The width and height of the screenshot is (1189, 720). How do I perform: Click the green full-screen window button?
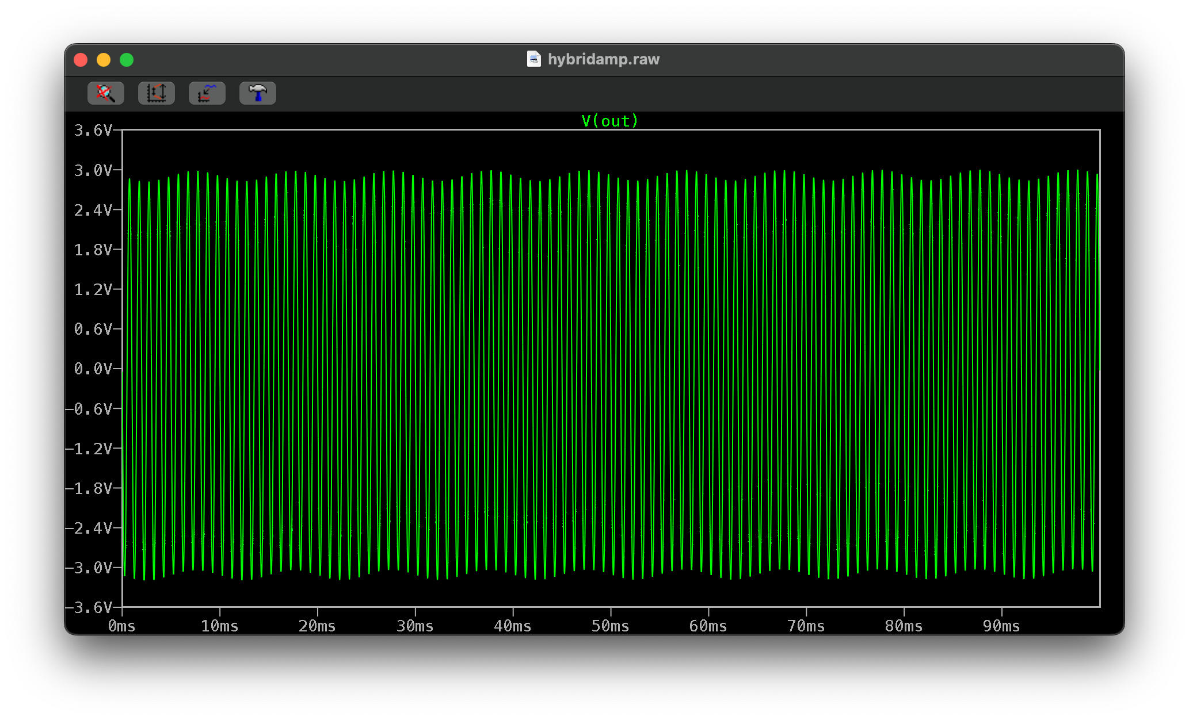(127, 60)
